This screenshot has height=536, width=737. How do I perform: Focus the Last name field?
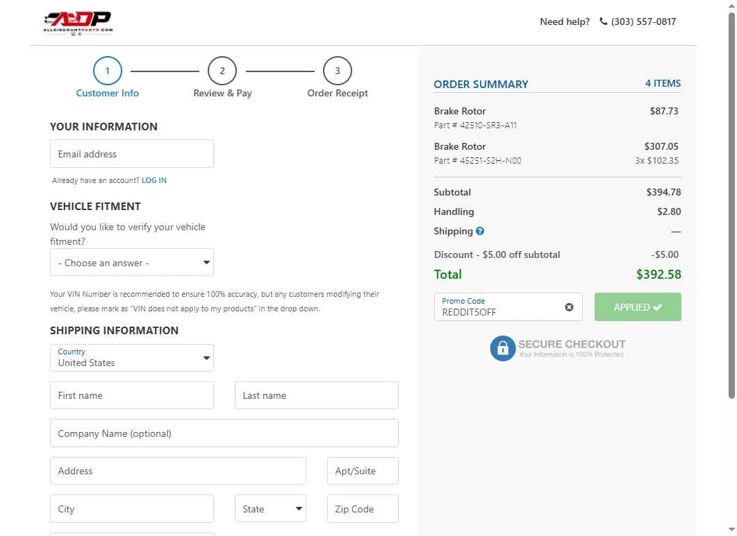(x=316, y=395)
